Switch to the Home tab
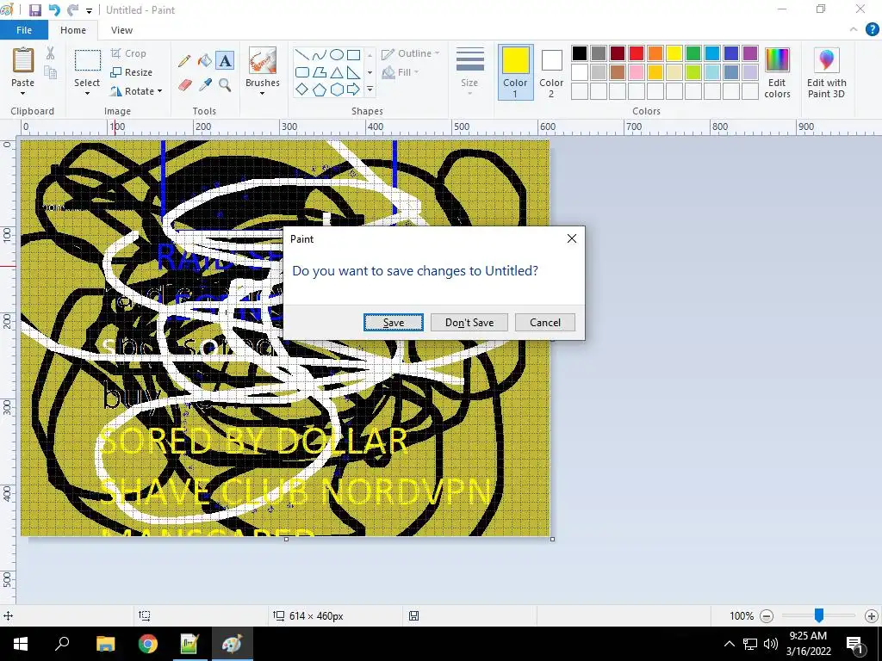 73,30
